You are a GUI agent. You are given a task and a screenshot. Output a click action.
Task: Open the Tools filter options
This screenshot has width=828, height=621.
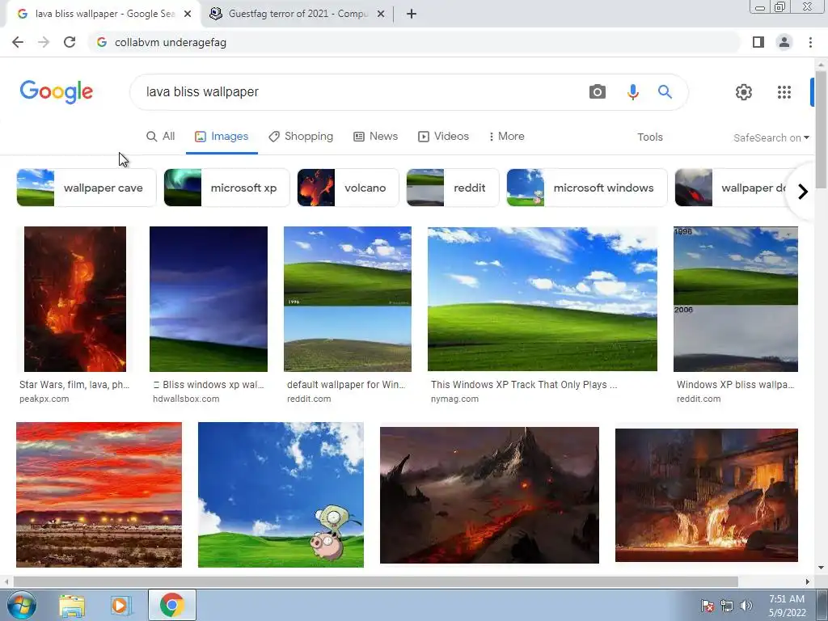pyautogui.click(x=650, y=137)
